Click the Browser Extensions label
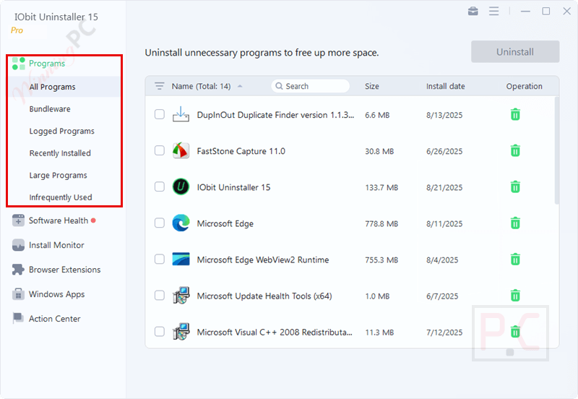The image size is (578, 399). coord(64,270)
